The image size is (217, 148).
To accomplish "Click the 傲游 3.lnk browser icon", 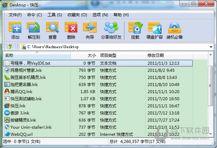I will pyautogui.click(x=7, y=113).
